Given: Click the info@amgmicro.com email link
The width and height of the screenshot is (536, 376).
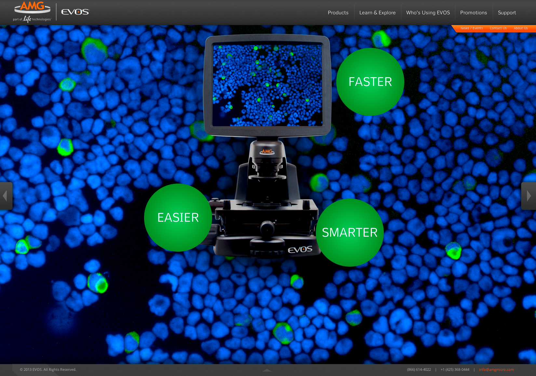Looking at the screenshot, I should (496, 369).
